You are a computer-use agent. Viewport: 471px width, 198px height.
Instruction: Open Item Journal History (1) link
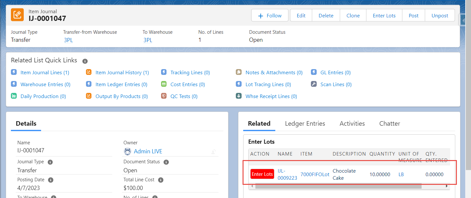[x=122, y=73]
